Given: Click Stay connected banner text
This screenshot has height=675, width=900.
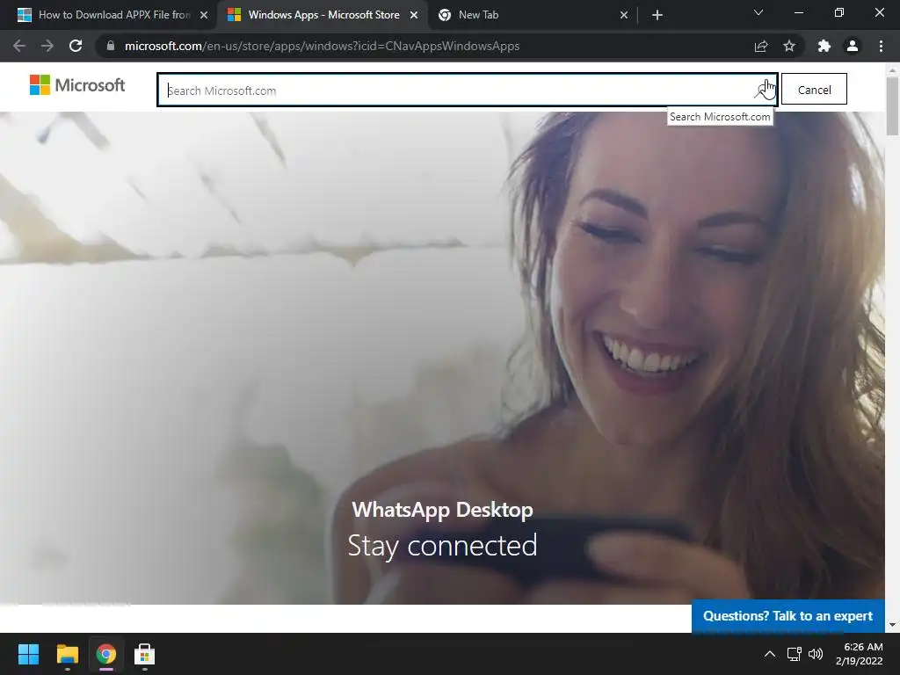Looking at the screenshot, I should click(x=443, y=545).
